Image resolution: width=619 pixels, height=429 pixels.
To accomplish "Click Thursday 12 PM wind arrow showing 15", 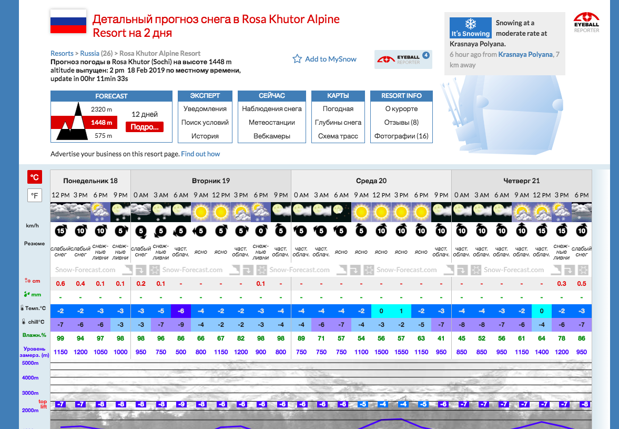I will point(542,231).
